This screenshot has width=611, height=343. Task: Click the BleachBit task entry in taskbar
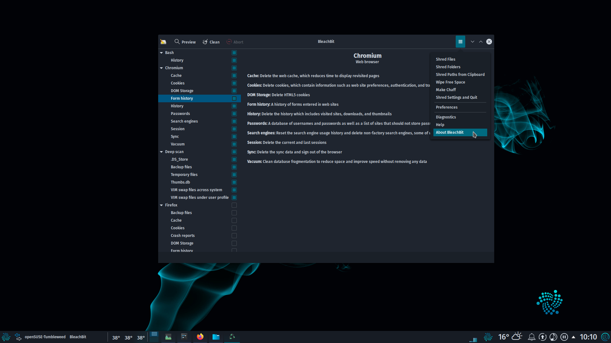[78, 337]
